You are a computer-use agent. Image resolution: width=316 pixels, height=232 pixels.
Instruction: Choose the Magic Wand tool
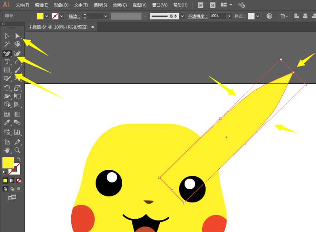coord(7,44)
